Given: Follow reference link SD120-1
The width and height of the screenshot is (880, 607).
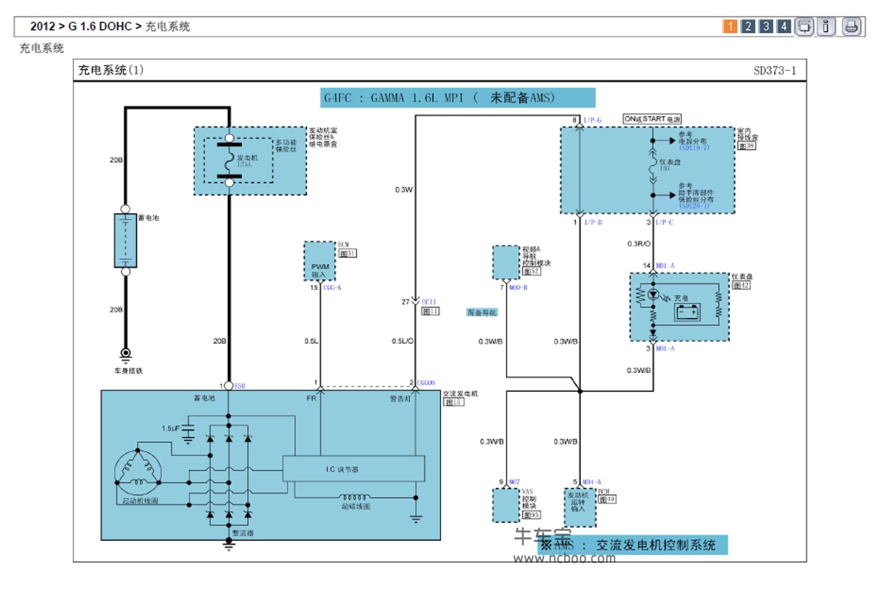Looking at the screenshot, I should pyautogui.click(x=694, y=206).
